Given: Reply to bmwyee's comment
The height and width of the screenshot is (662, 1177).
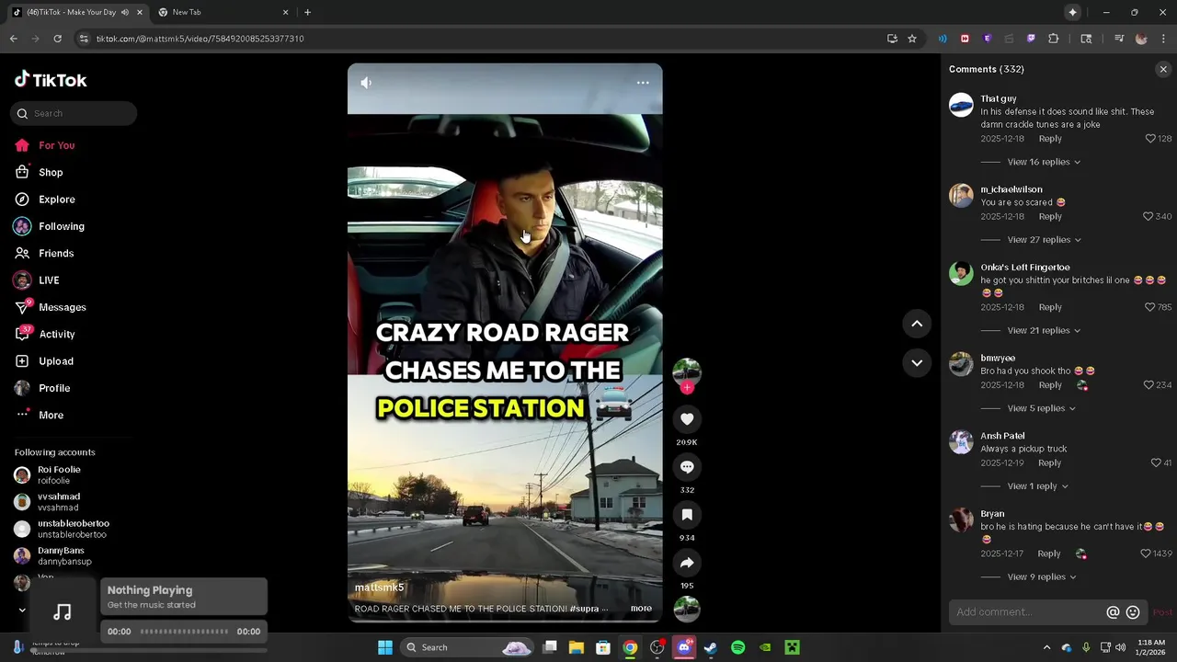Looking at the screenshot, I should click(1050, 385).
